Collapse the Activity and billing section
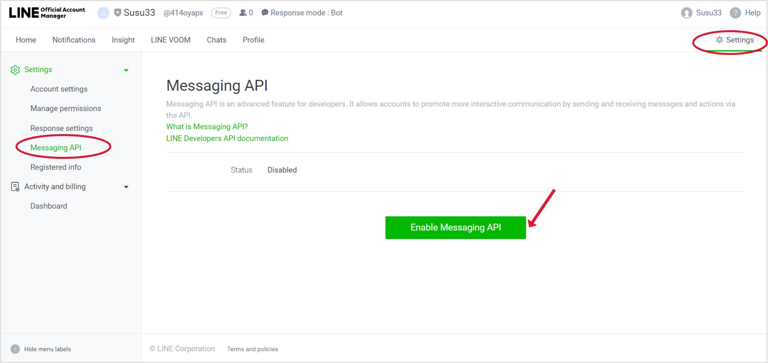 coord(126,187)
